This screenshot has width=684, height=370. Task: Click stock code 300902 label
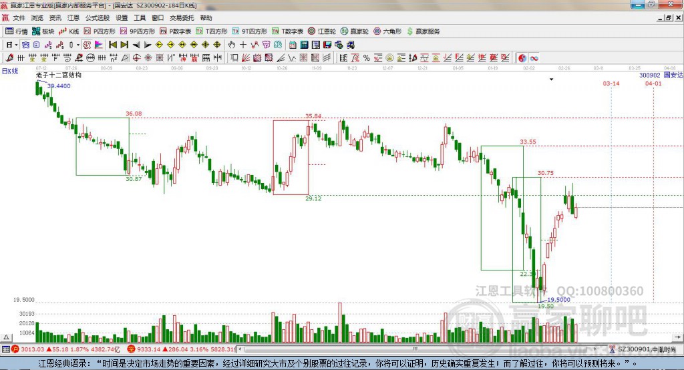click(x=649, y=75)
